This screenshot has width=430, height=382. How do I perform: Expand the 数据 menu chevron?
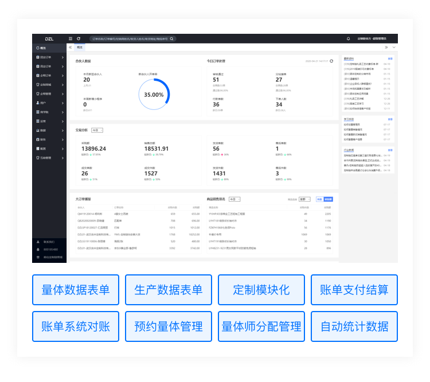coord(63,131)
